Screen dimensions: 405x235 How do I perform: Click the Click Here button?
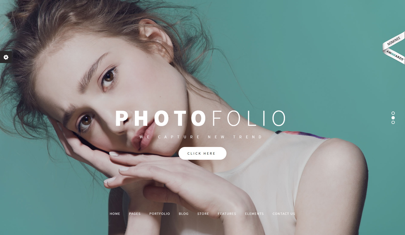click(x=202, y=153)
